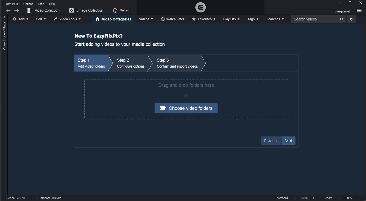Select Step 2 Configure options
Image resolution: width=366 pixels, height=201 pixels.
coord(131,63)
